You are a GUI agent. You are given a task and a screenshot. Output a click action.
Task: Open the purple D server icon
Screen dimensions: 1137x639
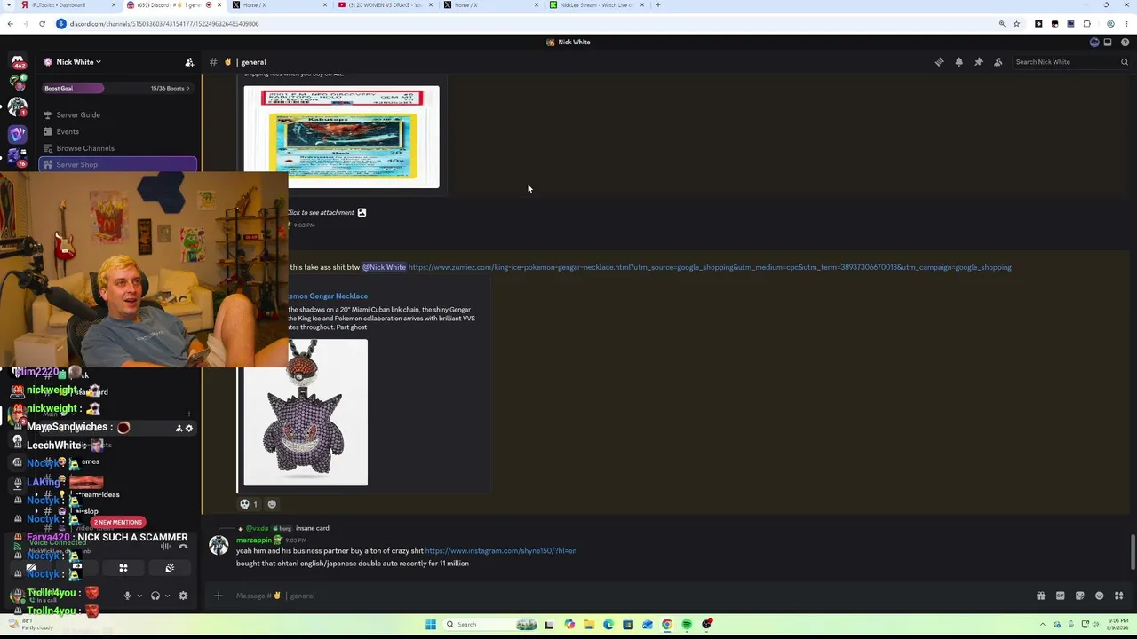(x=17, y=133)
